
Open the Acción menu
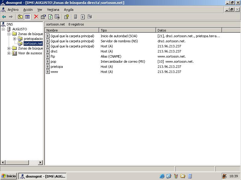28,10
